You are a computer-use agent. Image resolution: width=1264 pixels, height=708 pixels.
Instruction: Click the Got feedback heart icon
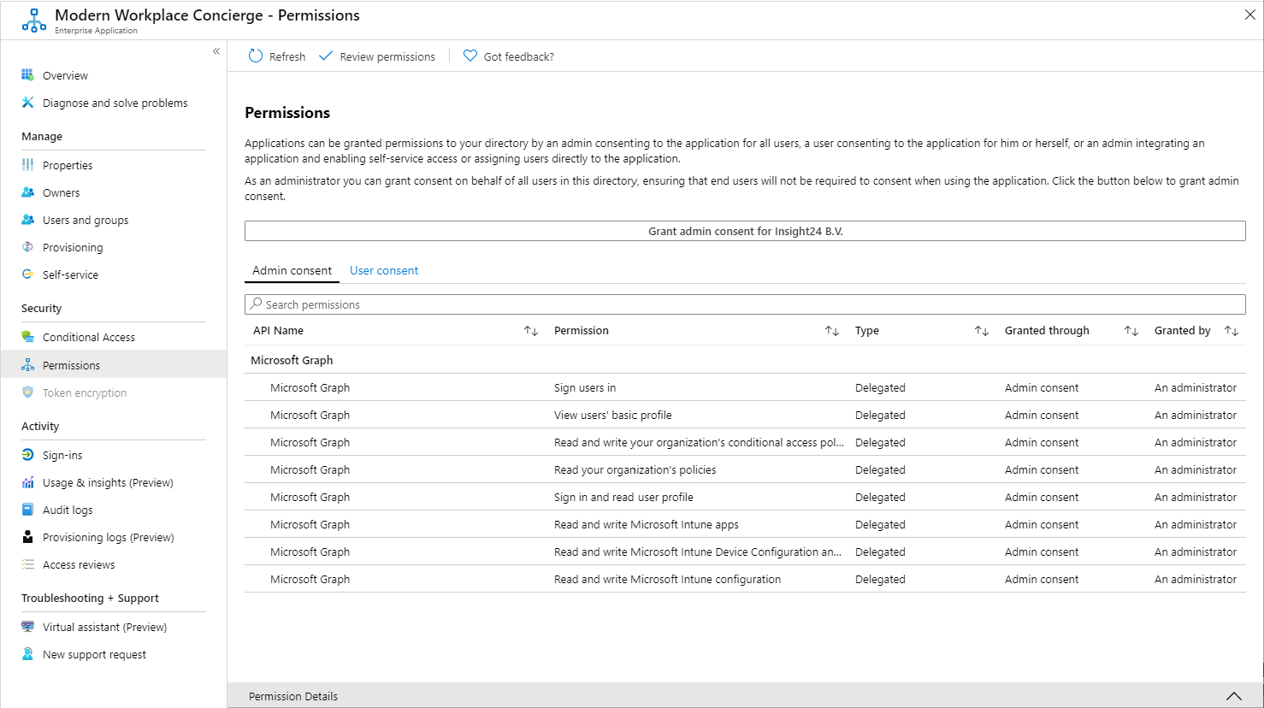pos(470,56)
